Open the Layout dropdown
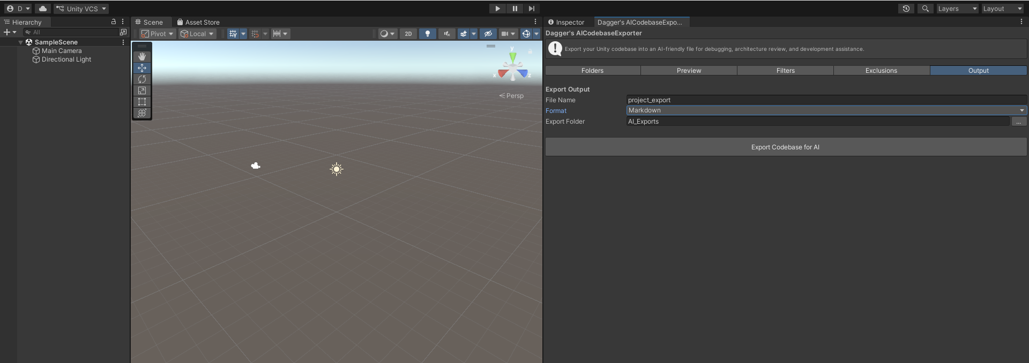1029x363 pixels. (1002, 9)
